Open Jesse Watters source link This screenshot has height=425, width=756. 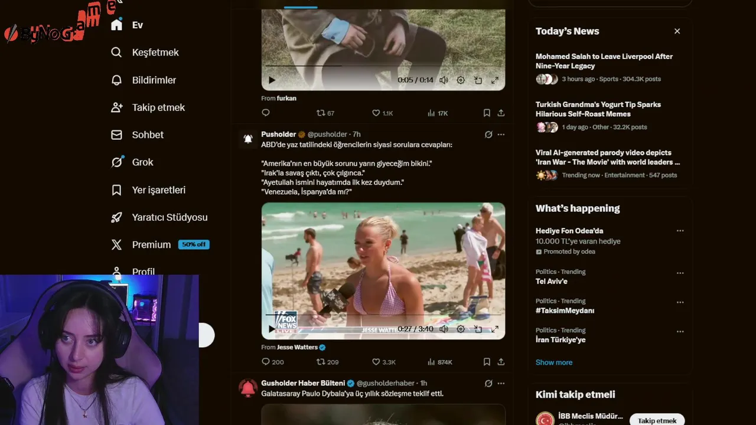297,347
